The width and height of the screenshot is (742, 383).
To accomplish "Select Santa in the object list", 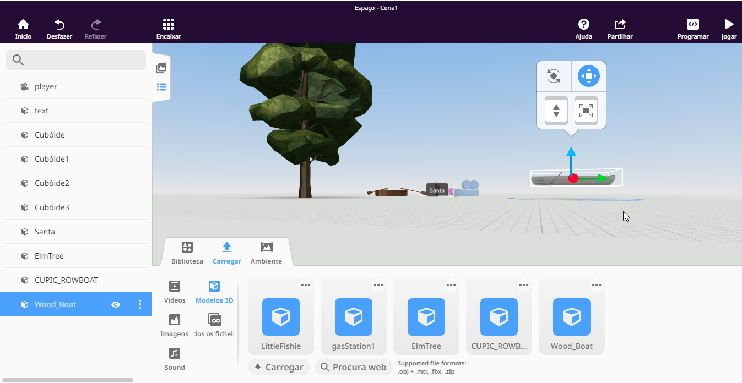I will [76, 232].
